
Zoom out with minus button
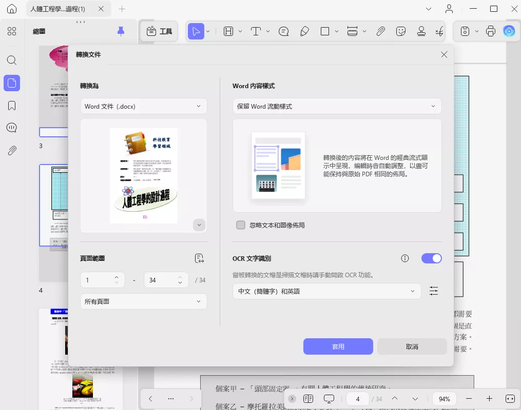469,399
